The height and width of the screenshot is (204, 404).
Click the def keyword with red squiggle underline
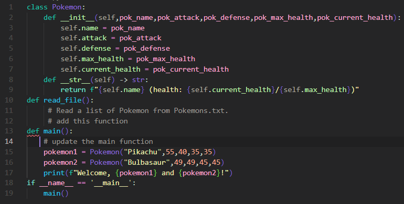pyautogui.click(x=33, y=131)
